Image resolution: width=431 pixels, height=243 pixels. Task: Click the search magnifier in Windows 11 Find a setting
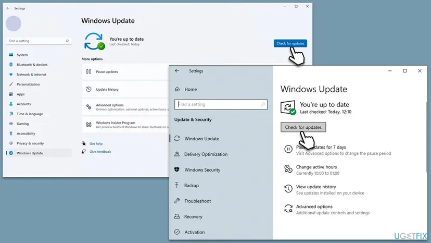pyautogui.click(x=67, y=41)
